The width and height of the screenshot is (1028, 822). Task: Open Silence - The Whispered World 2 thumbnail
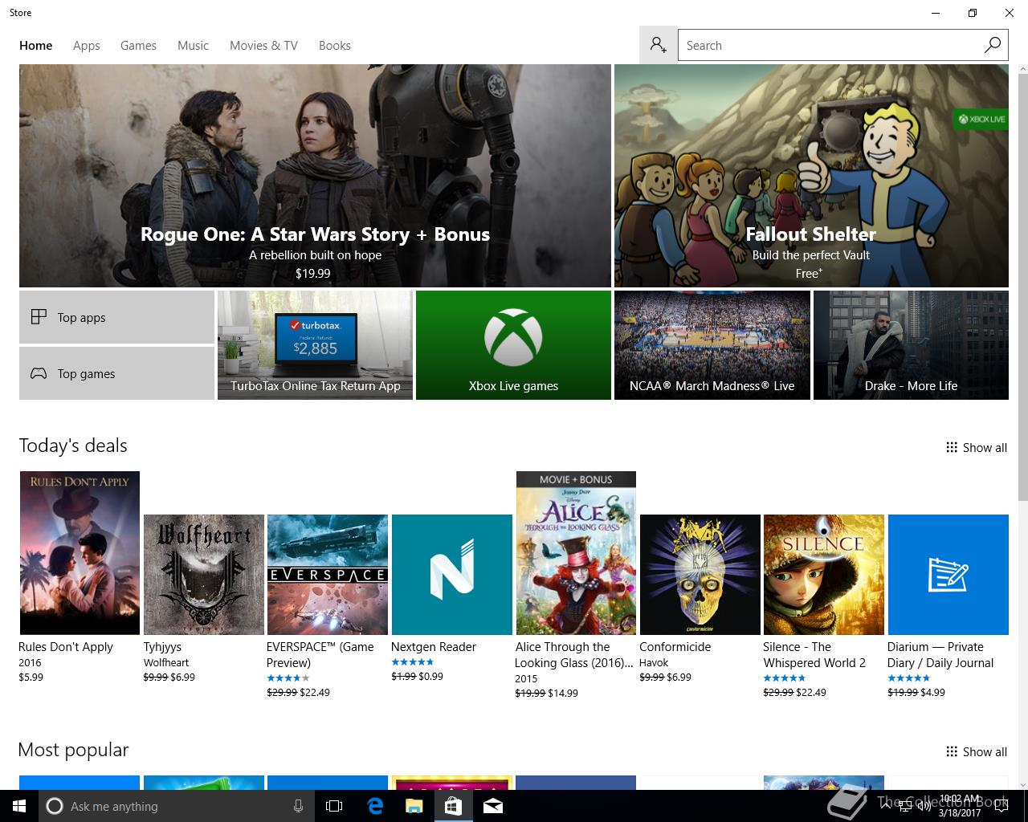(824, 575)
